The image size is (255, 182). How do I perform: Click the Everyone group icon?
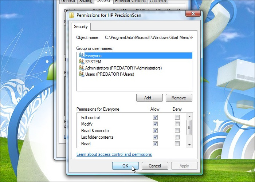81,56
